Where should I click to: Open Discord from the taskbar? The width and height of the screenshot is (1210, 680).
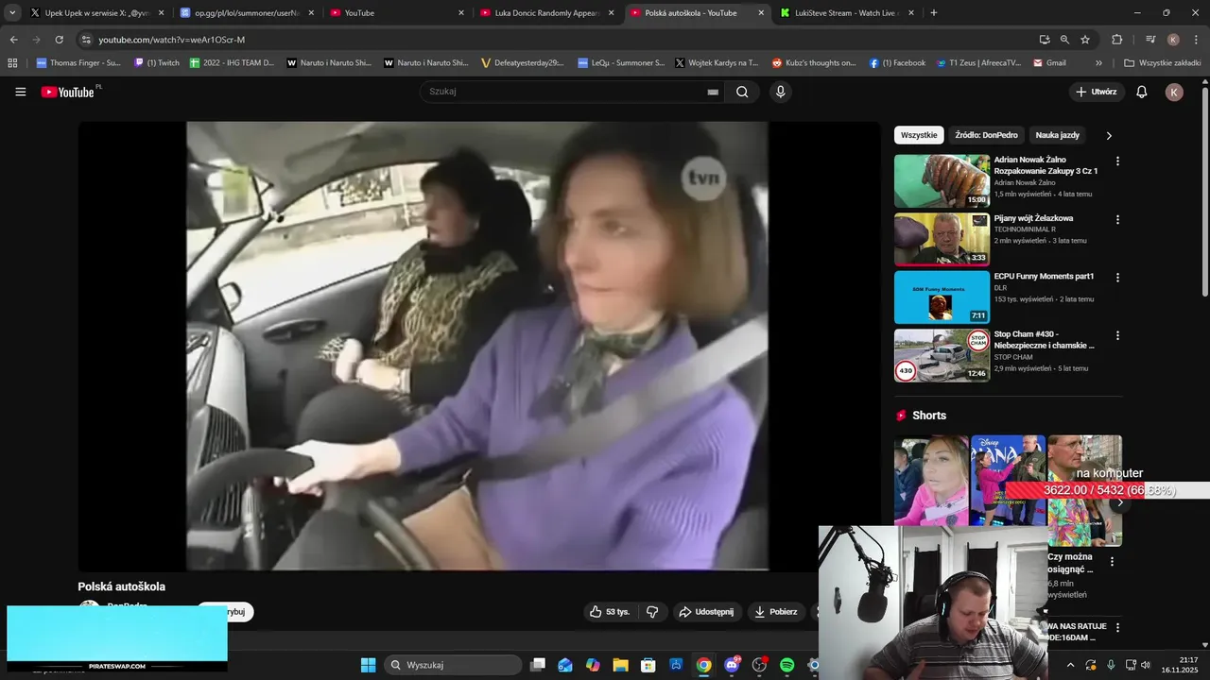point(732,665)
